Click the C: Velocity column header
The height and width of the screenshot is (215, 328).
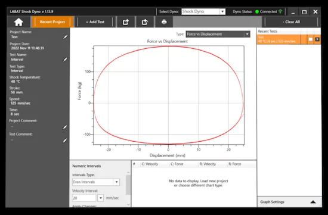point(150,164)
